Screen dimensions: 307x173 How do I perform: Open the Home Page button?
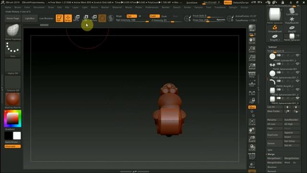tap(13, 18)
